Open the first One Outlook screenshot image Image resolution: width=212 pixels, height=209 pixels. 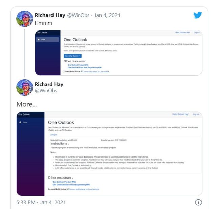119,53
